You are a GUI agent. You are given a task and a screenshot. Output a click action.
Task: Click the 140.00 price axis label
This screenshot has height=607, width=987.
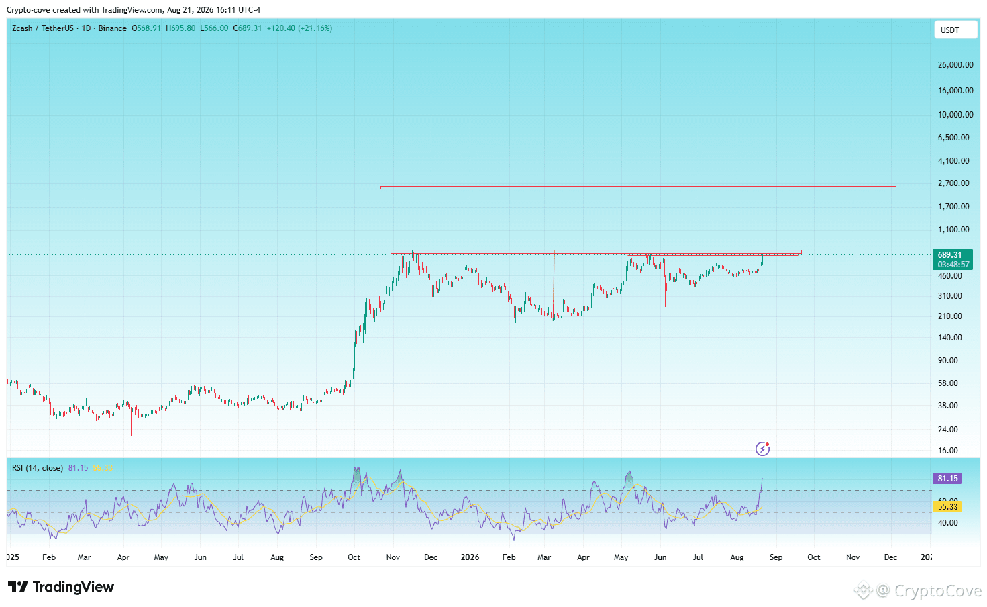[x=950, y=338]
